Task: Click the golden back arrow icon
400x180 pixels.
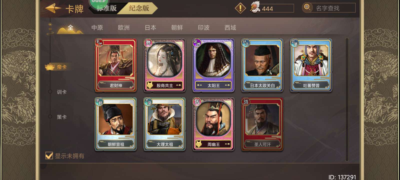Action: pyautogui.click(x=53, y=8)
